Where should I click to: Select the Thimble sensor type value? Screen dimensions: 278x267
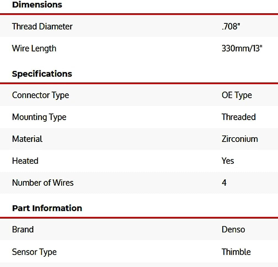[x=236, y=252]
